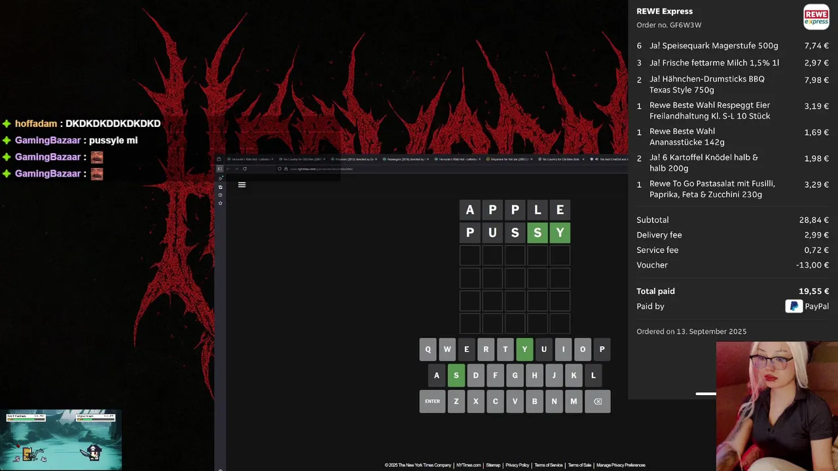
Task: Tap the B key on on-screen keyboard
Action: pyautogui.click(x=534, y=402)
